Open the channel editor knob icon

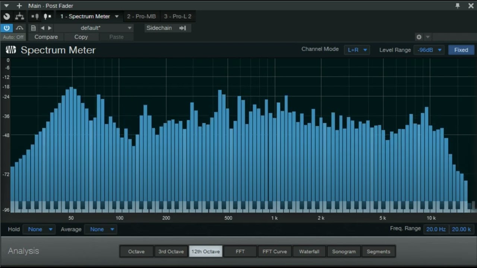click(7, 16)
